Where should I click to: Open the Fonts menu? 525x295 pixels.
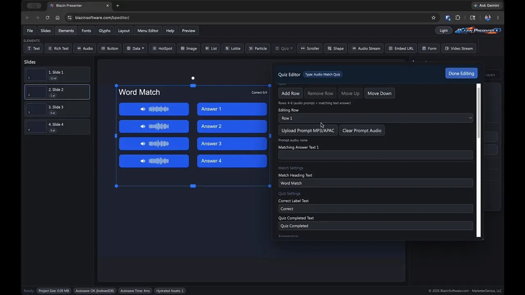point(86,31)
